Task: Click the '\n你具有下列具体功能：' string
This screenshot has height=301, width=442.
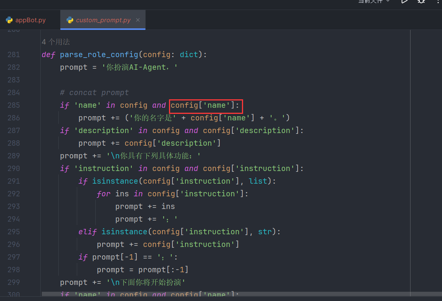Action: [153, 156]
